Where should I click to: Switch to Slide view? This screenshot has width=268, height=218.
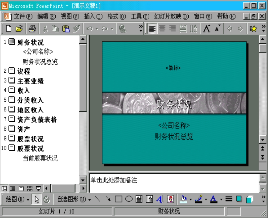click(x=21, y=188)
